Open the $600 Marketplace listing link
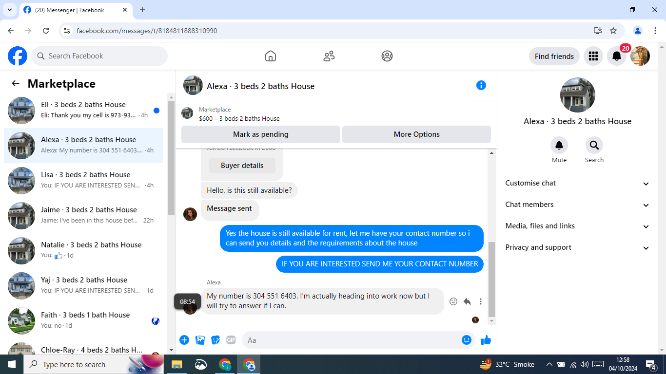The height and width of the screenshot is (374, 666). coord(239,118)
